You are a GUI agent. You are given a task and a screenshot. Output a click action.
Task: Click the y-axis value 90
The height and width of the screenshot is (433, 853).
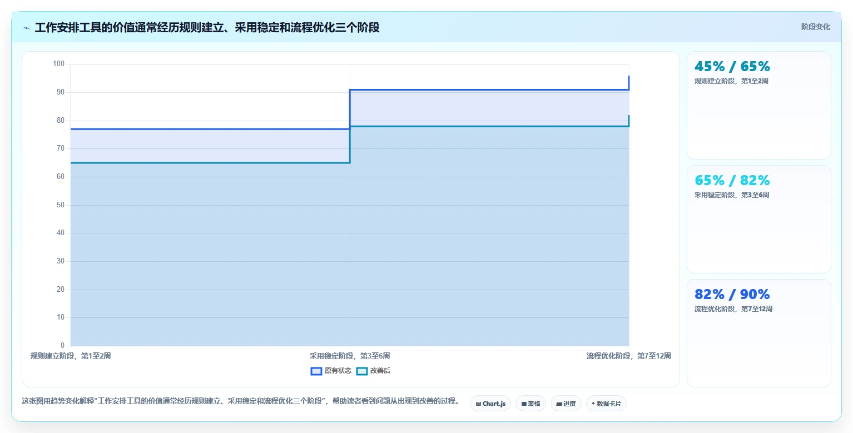coord(61,92)
